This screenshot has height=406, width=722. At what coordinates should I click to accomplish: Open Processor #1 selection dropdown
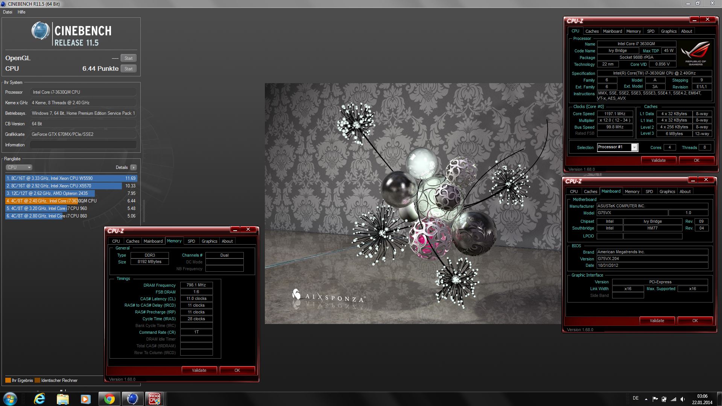coord(617,147)
